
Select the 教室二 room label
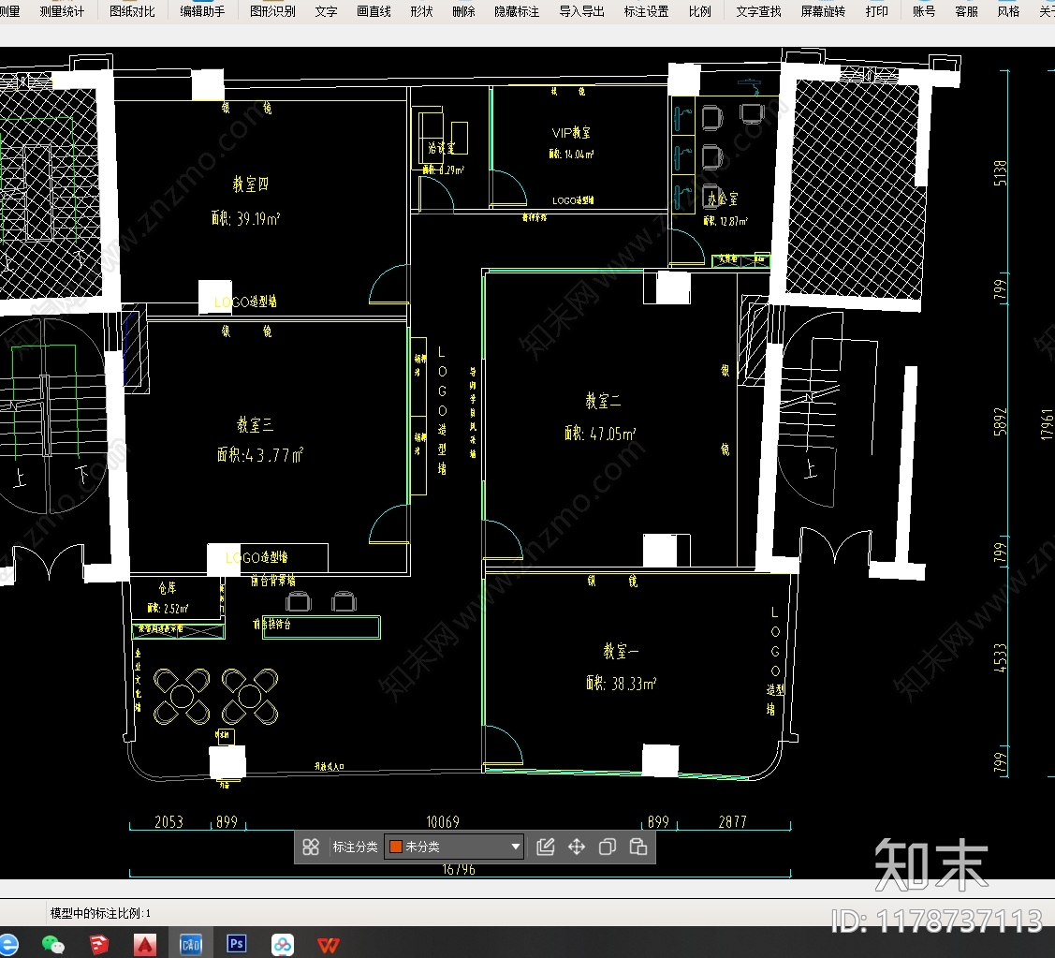pos(603,401)
